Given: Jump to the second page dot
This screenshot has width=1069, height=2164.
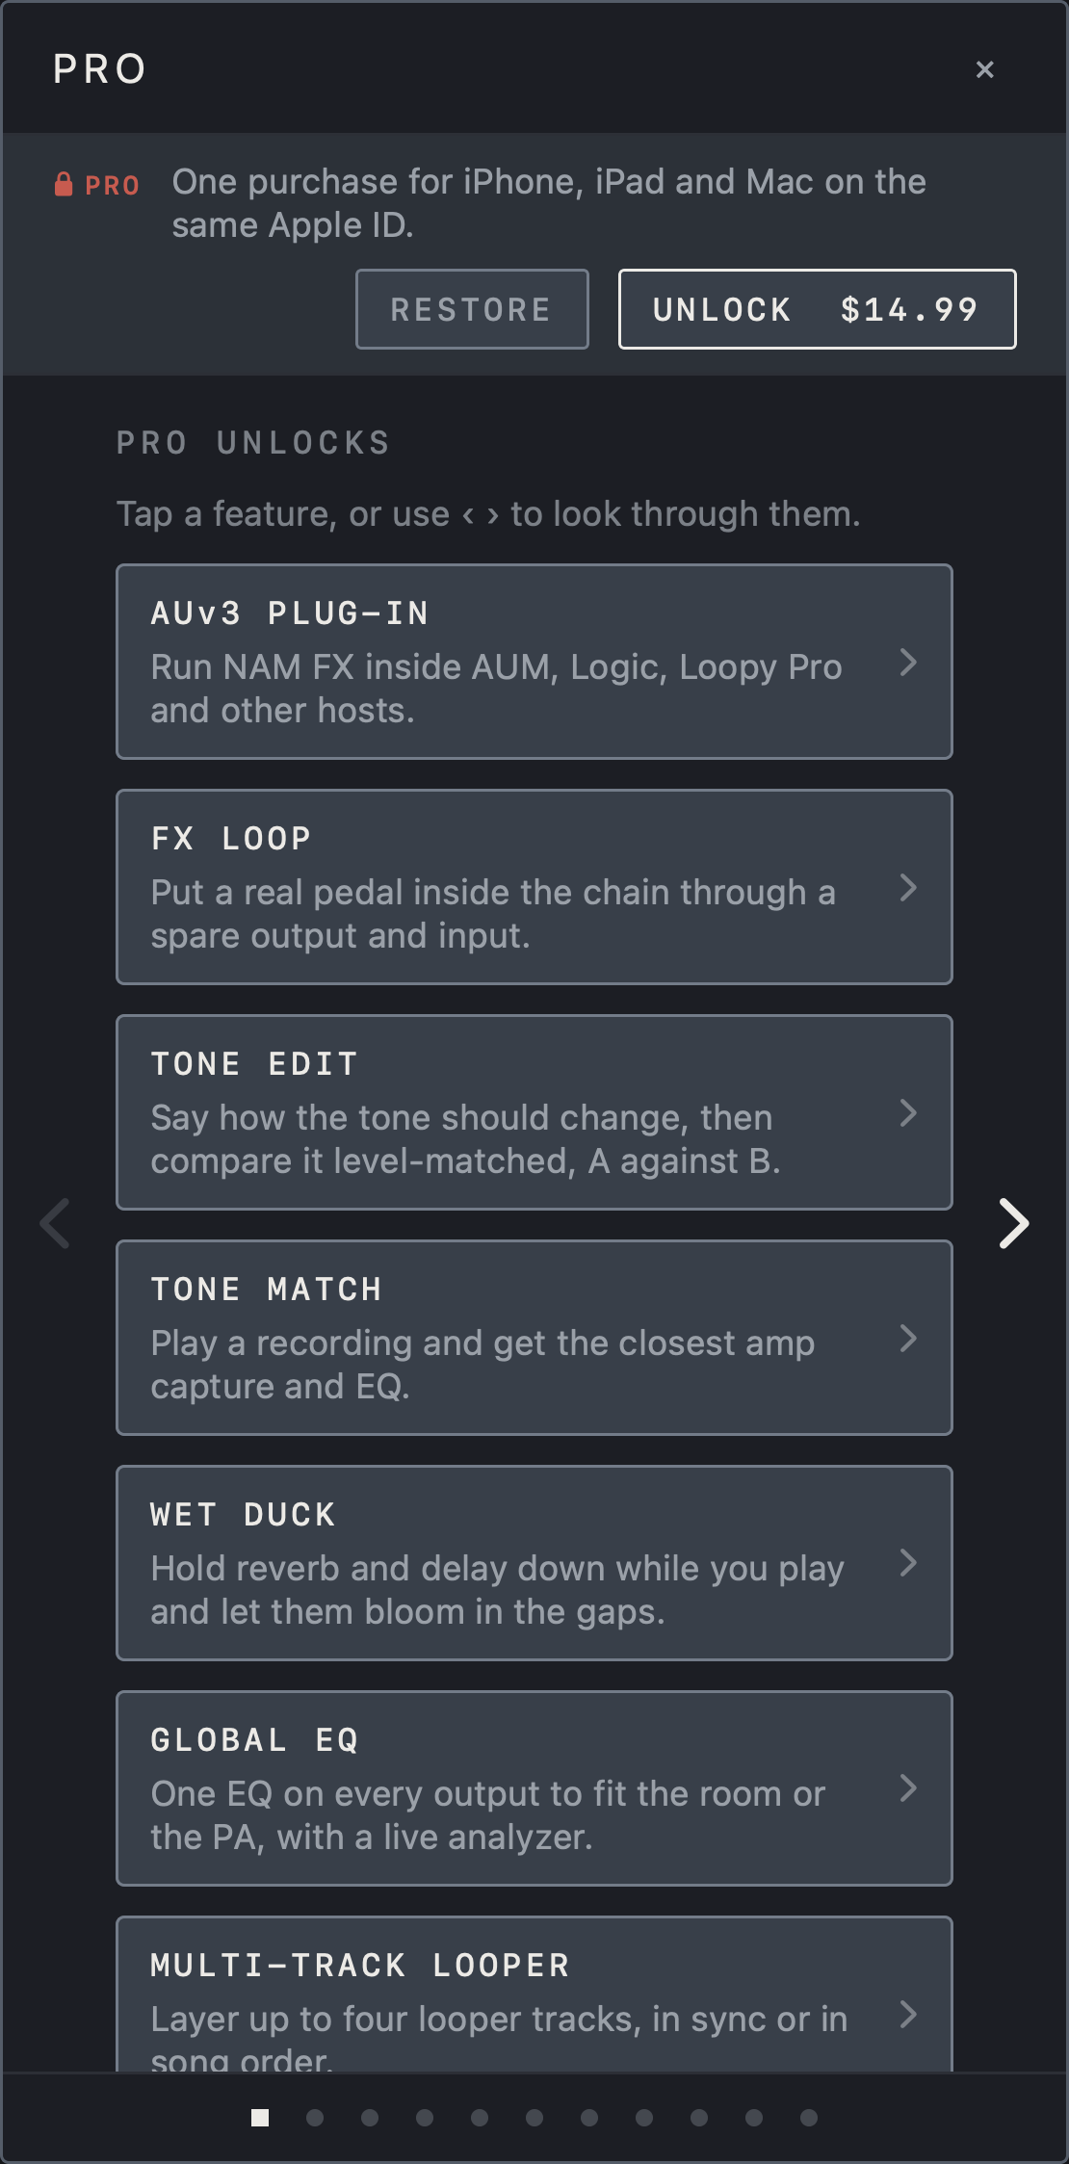Looking at the screenshot, I should coord(315,2117).
